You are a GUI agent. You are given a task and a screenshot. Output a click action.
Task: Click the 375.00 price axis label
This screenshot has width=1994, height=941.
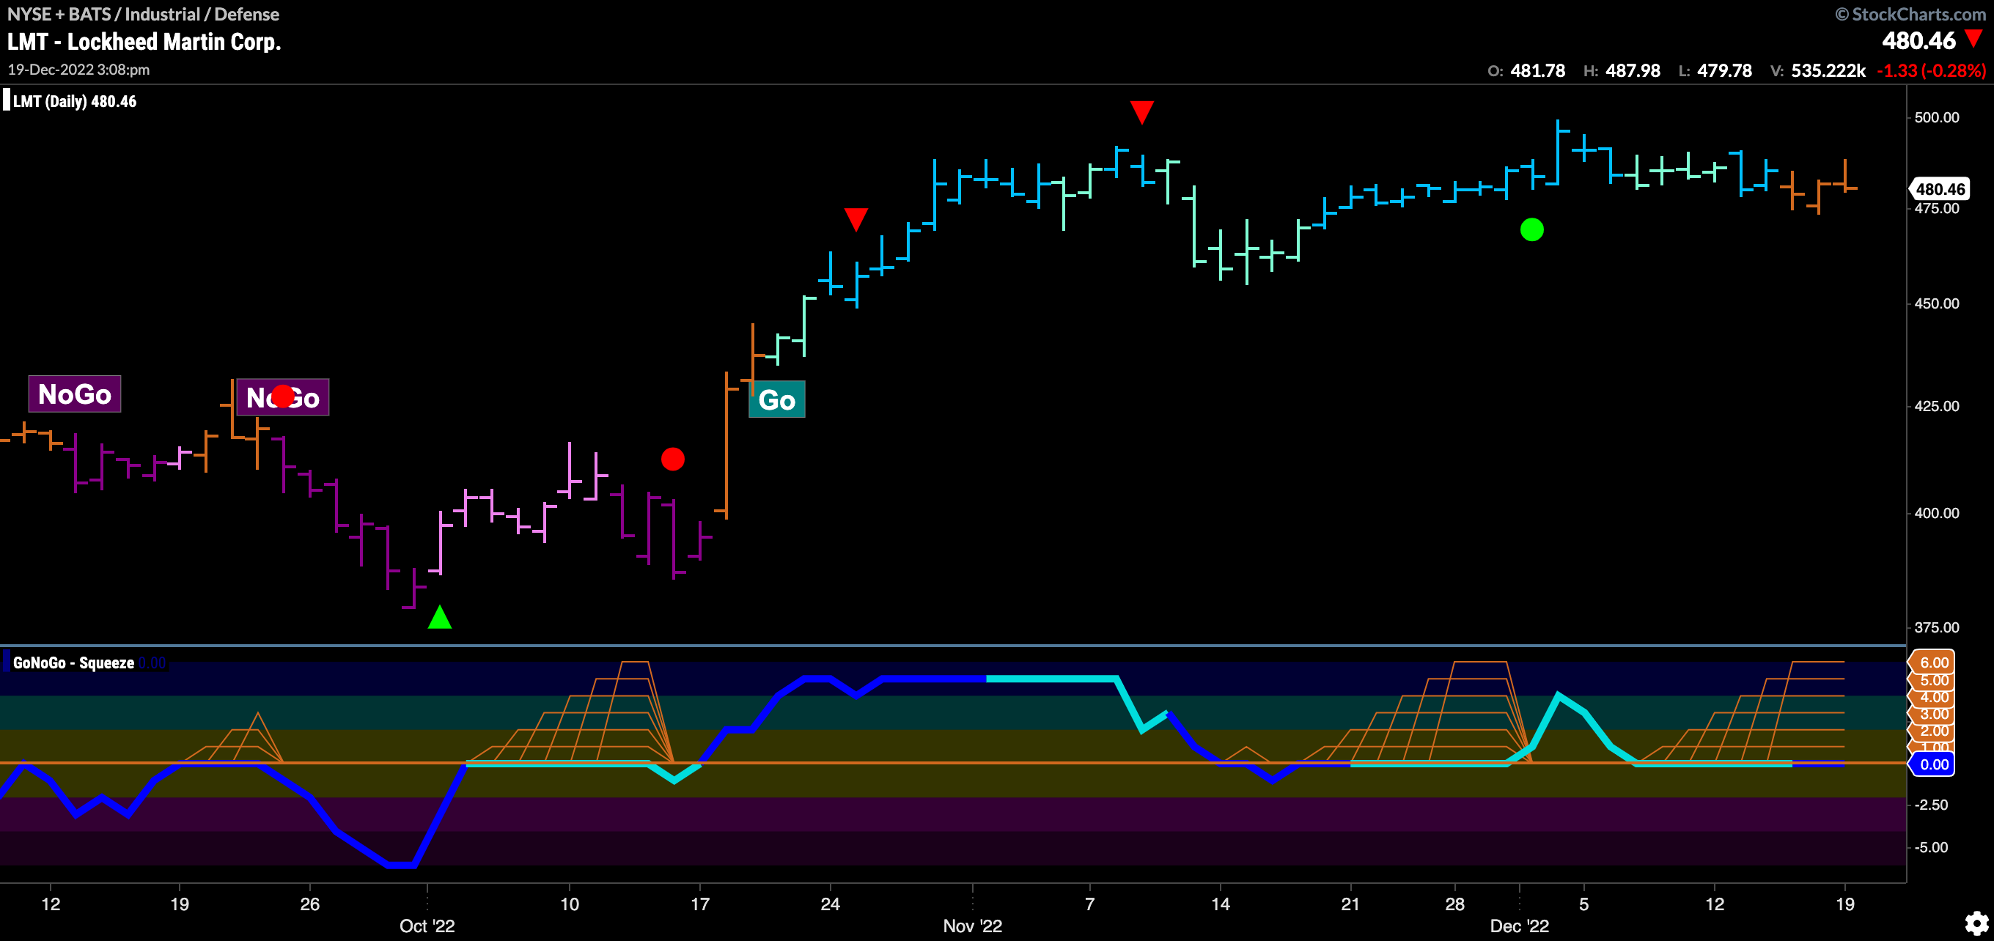coord(1937,627)
